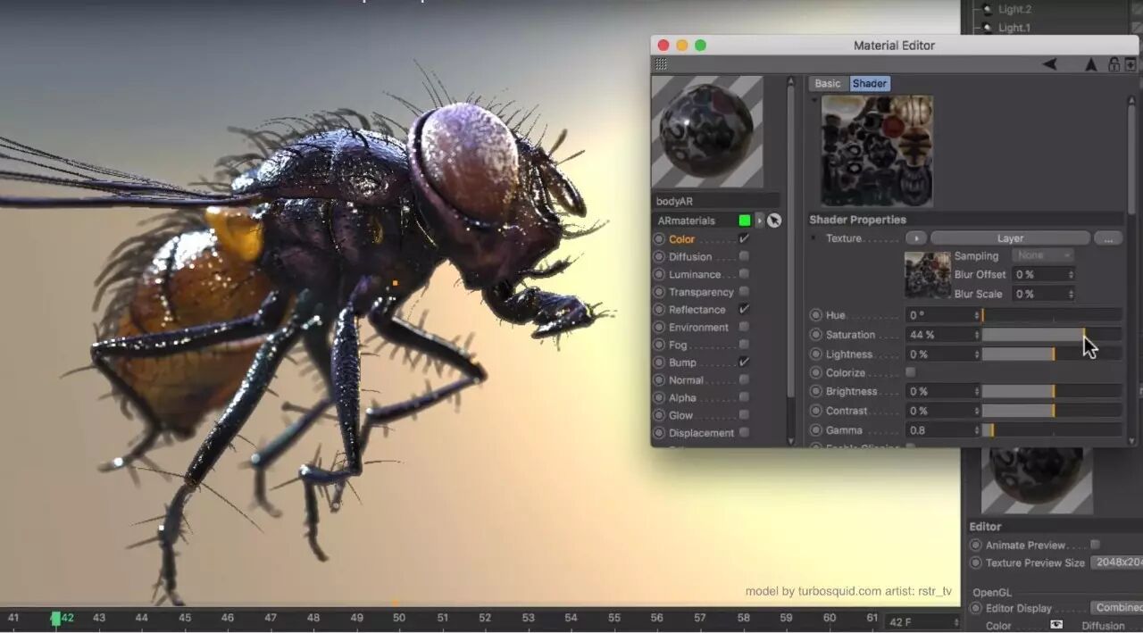Enable the Diffusion channel checkbox

[x=744, y=256]
